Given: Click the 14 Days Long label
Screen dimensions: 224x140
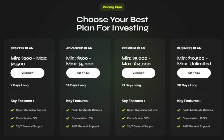Looking at the screenshot, I should point(76,85).
